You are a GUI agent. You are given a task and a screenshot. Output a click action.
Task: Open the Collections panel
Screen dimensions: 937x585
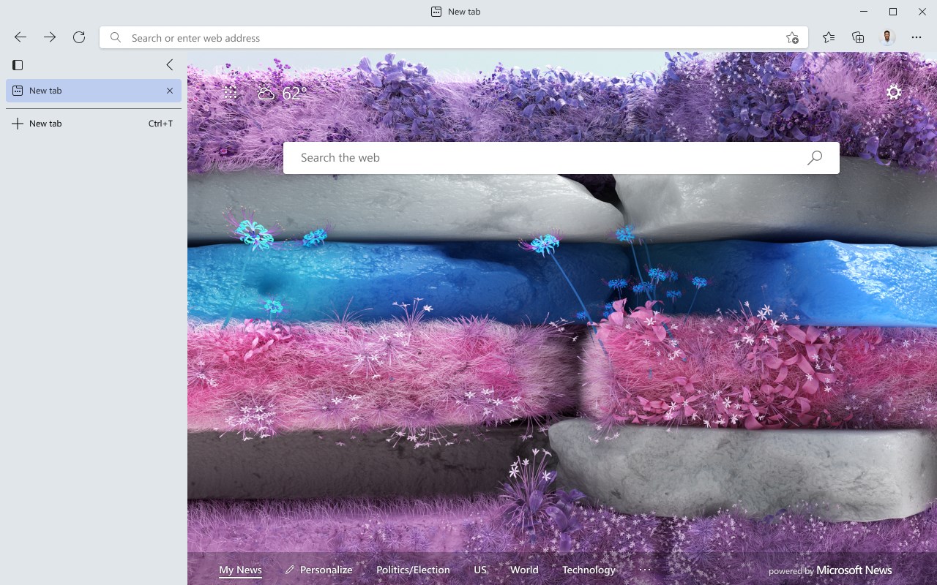(x=858, y=37)
